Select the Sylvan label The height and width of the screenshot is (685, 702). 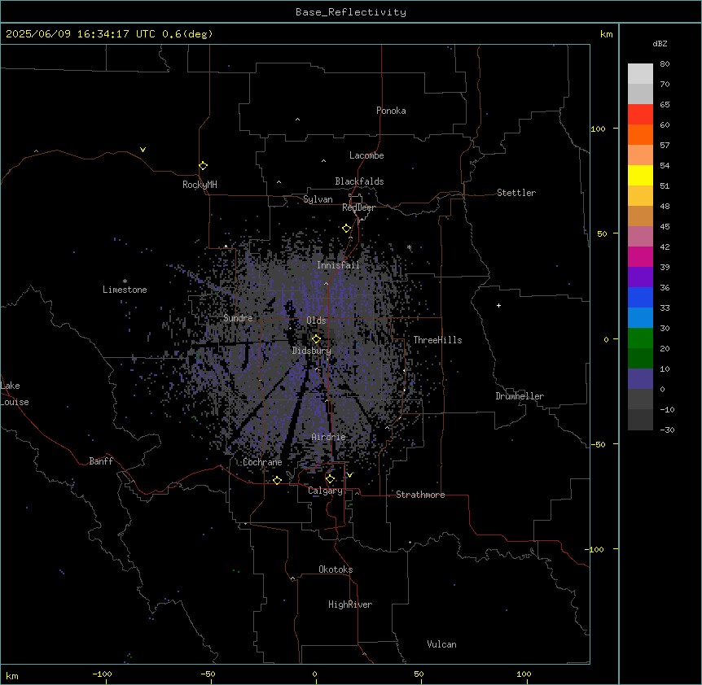[318, 199]
